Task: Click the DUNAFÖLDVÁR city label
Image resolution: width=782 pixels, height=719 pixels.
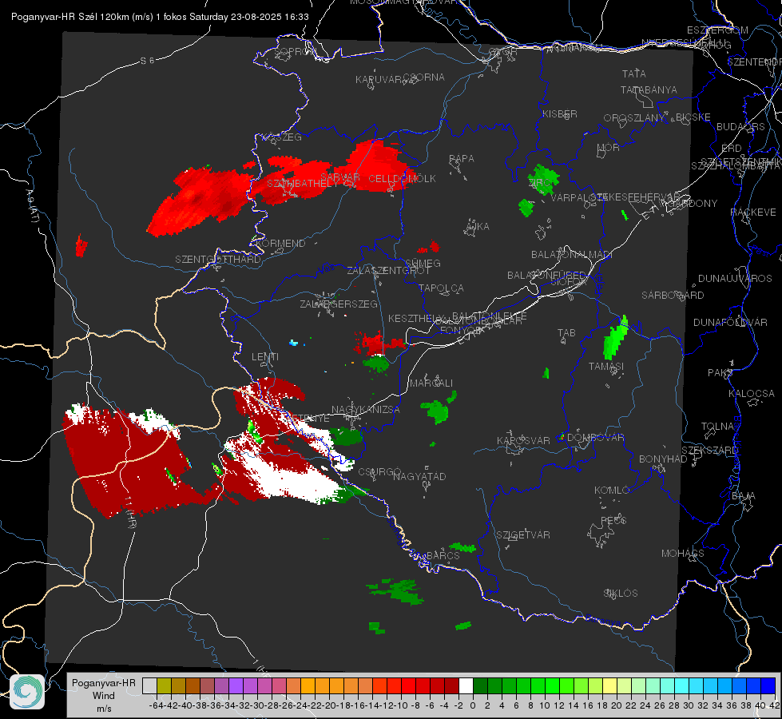Action: [730, 322]
